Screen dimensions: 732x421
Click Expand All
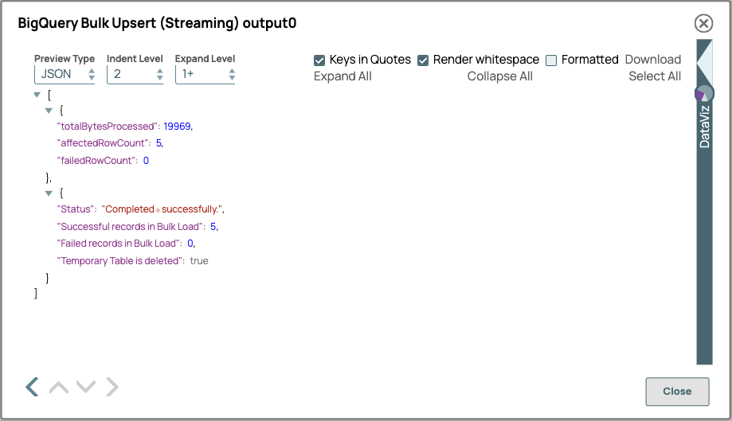click(343, 76)
